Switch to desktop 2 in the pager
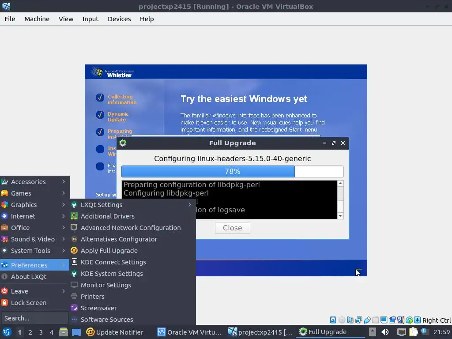This screenshot has width=452, height=339. 30,332
